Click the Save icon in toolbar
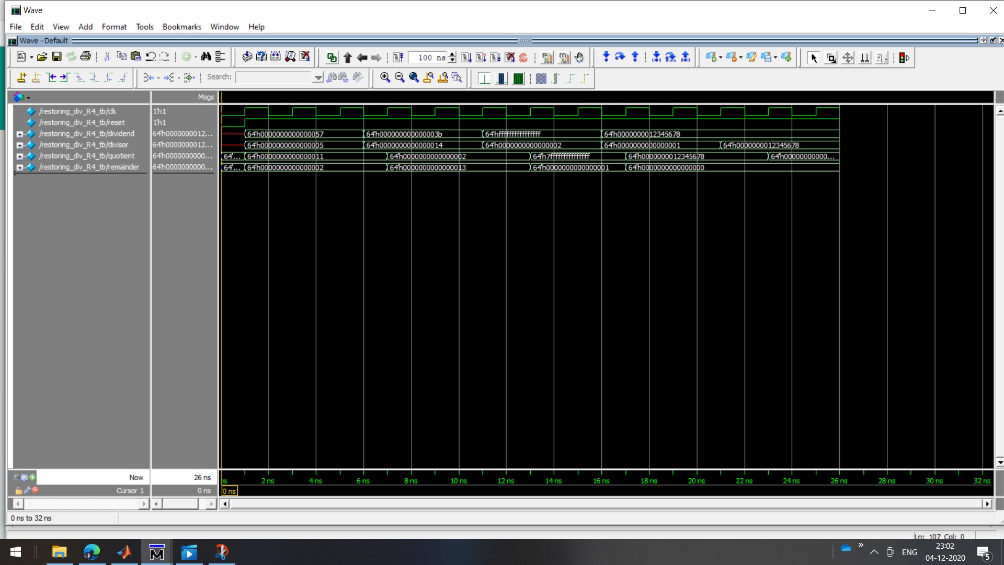This screenshot has height=565, width=1004. pos(57,57)
